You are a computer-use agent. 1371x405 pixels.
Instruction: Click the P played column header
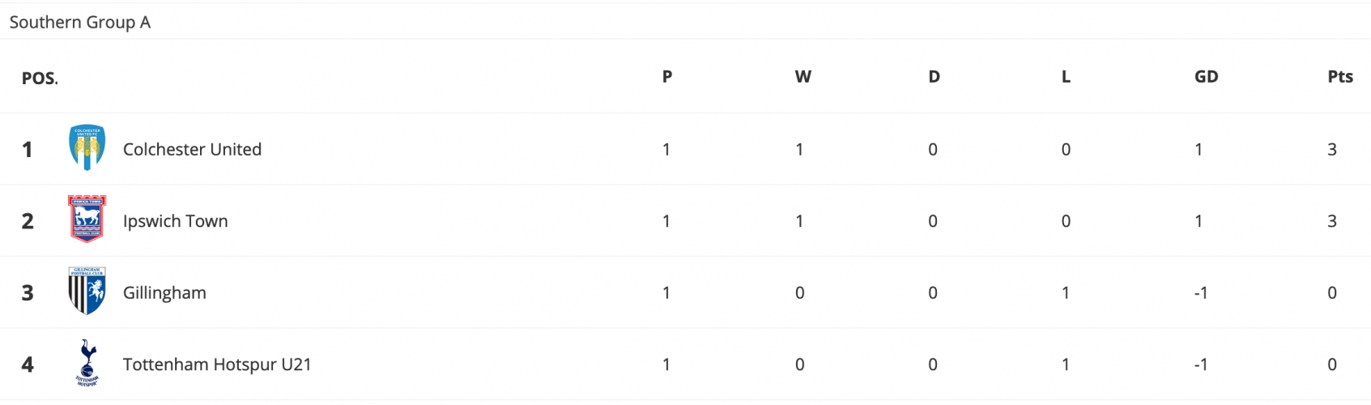(x=667, y=76)
